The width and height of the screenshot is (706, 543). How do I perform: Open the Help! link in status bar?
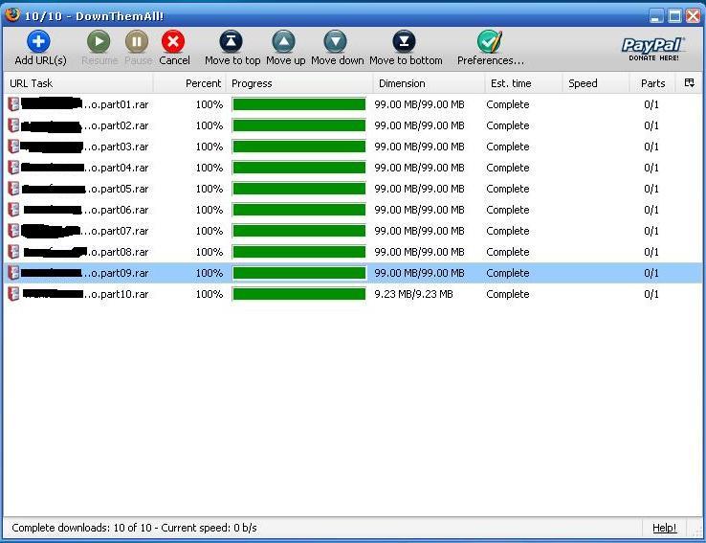click(x=664, y=528)
